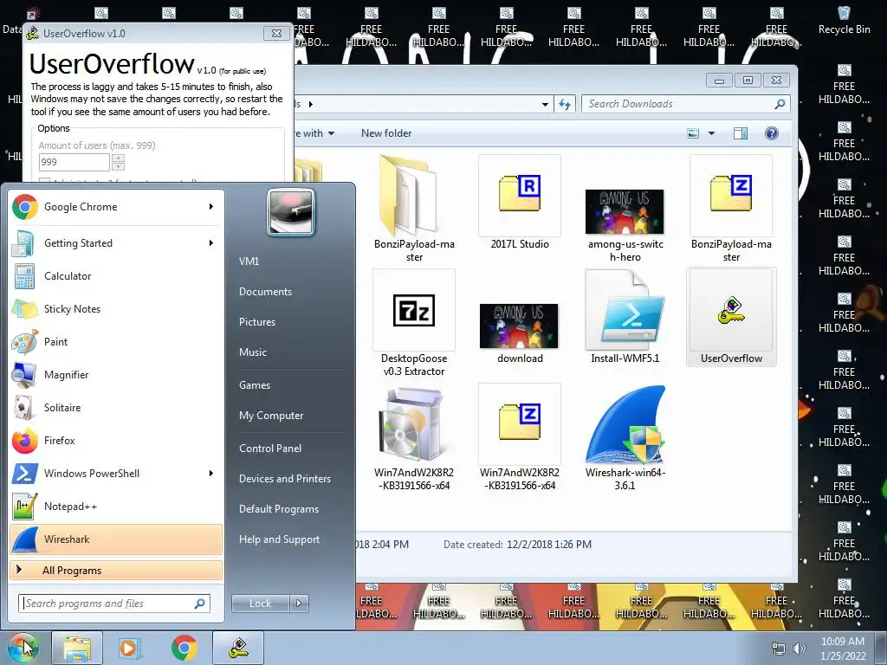Click the Search programs and files box

click(114, 604)
